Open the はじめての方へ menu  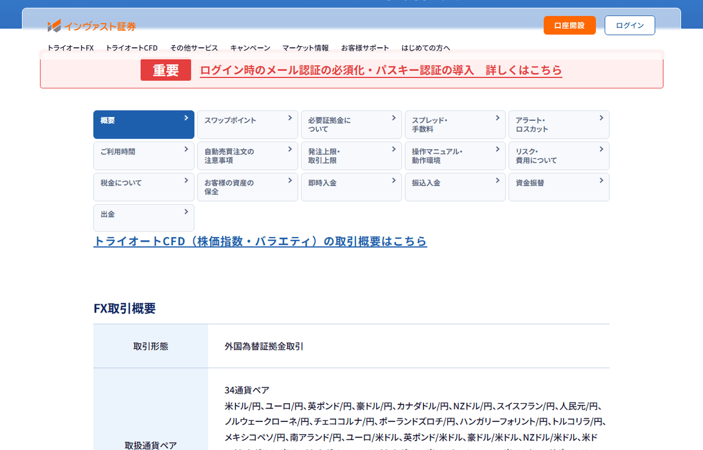click(x=426, y=48)
